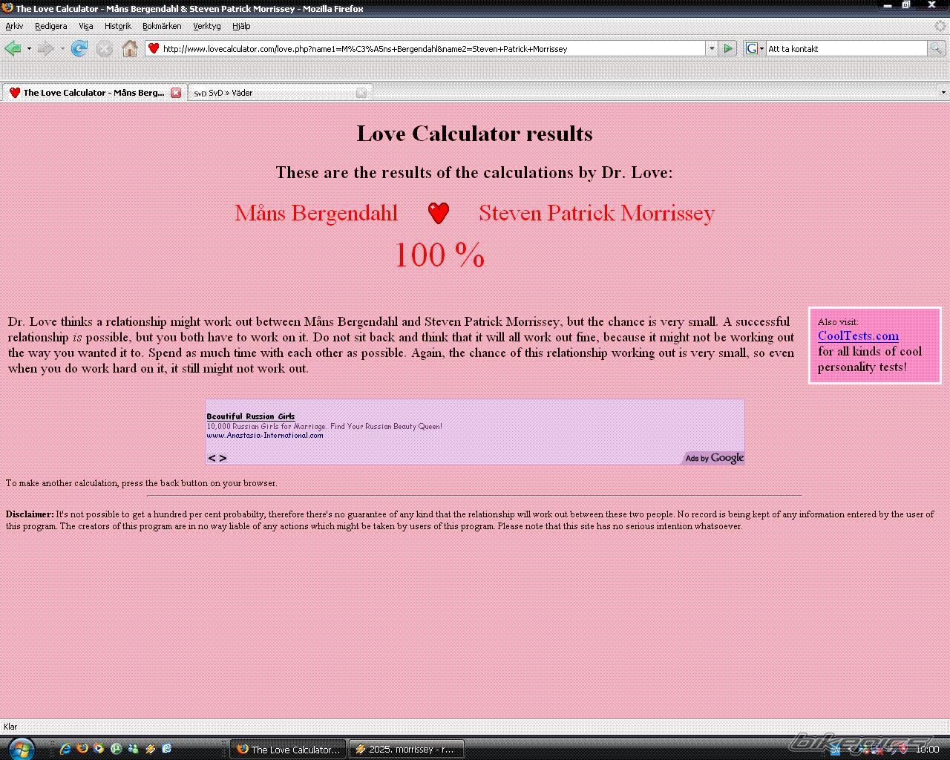Click the Love Calculator results heading

[474, 134]
